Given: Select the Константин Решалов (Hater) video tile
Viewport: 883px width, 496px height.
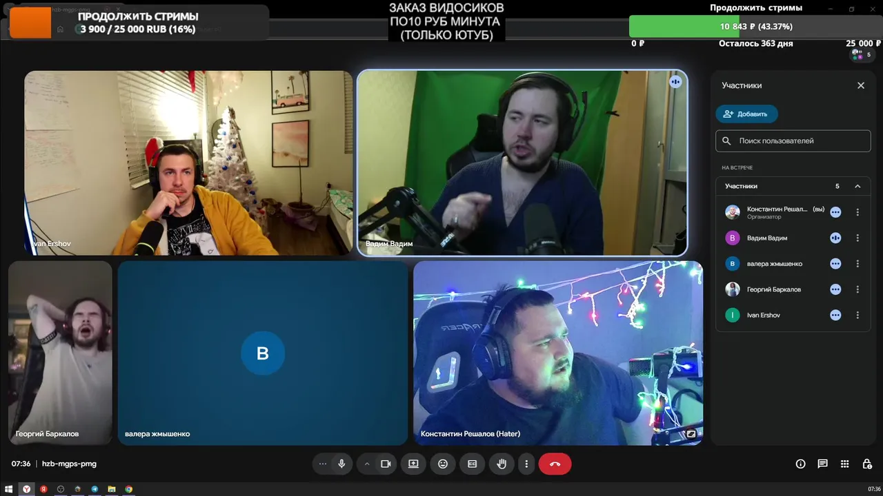Looking at the screenshot, I should point(558,353).
